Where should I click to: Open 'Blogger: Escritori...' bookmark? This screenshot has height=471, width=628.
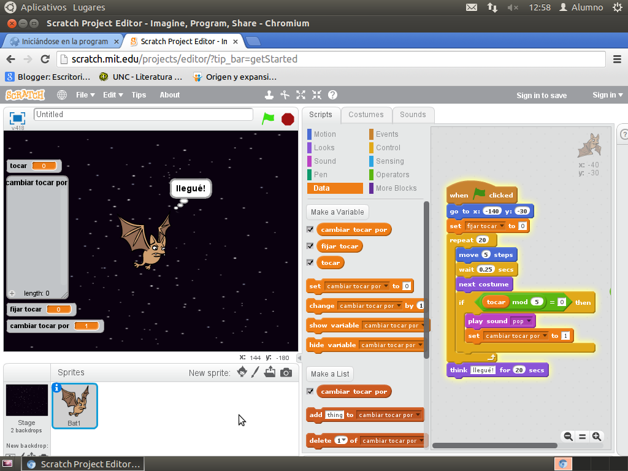coord(48,77)
